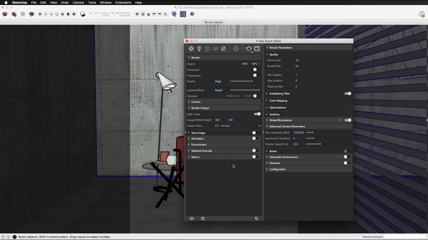Click the highlighted blue toolbar icon
This screenshot has height=240, width=428.
(183, 14)
